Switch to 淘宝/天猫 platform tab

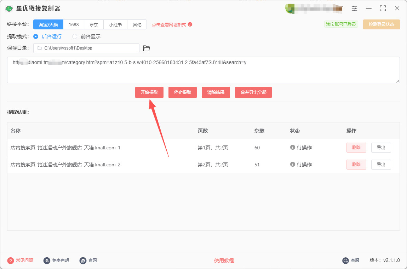[48, 24]
